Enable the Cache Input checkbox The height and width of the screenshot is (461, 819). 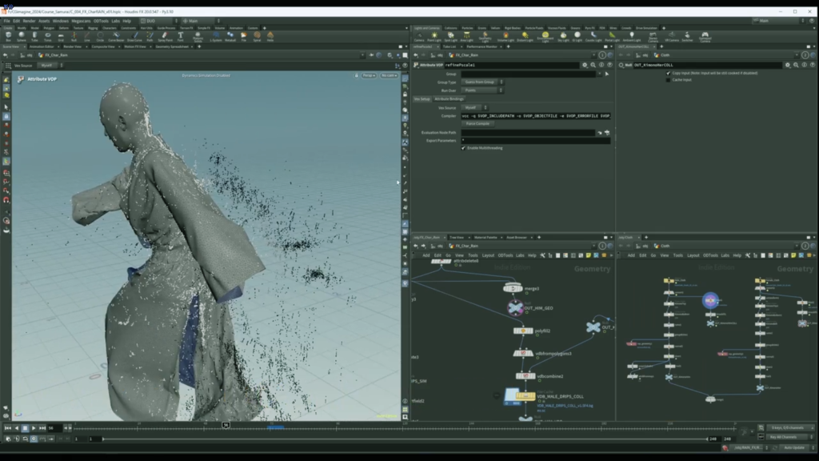pos(668,80)
